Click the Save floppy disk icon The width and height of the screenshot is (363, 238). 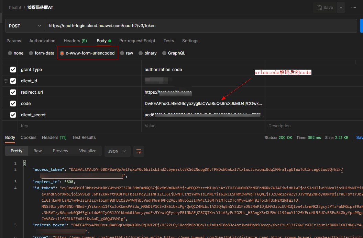click(319, 8)
